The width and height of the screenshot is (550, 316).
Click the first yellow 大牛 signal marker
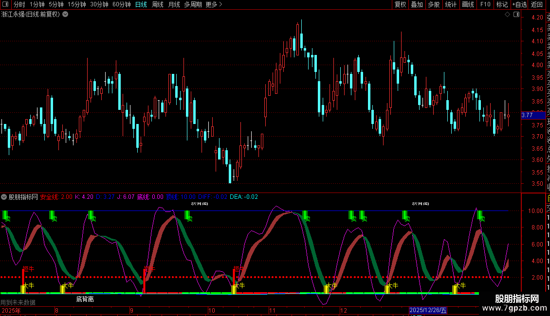(x=23, y=288)
